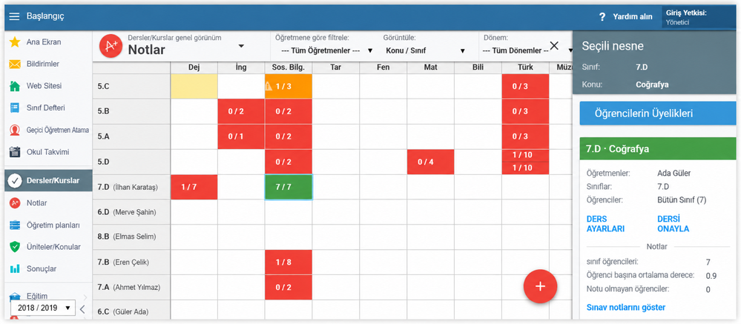Click the Web Sitesi house icon
Image resolution: width=741 pixels, height=324 pixels.
click(15, 86)
